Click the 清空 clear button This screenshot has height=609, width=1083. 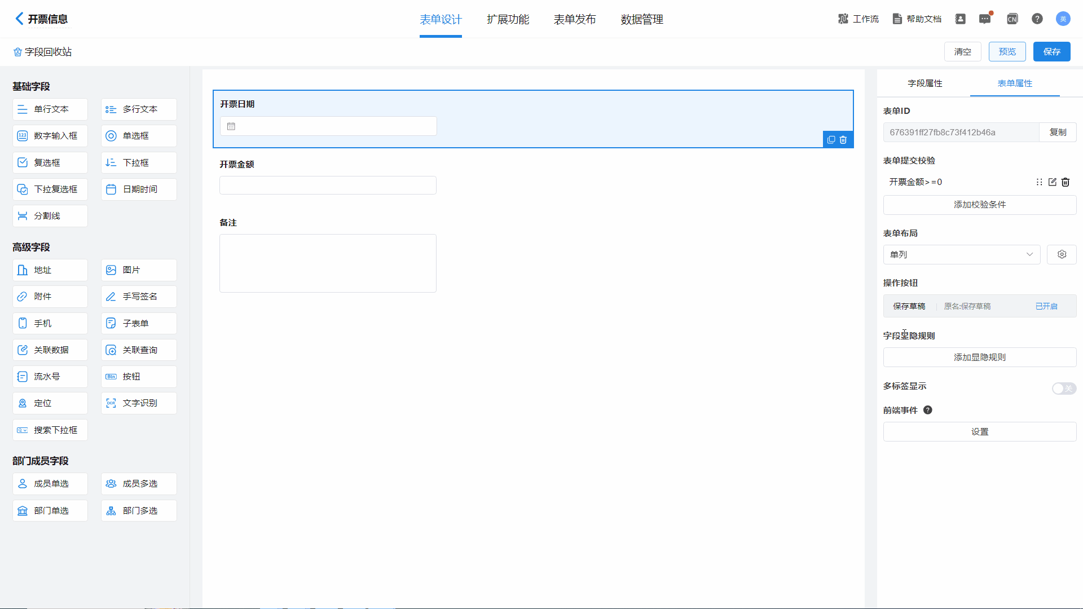[x=963, y=52]
